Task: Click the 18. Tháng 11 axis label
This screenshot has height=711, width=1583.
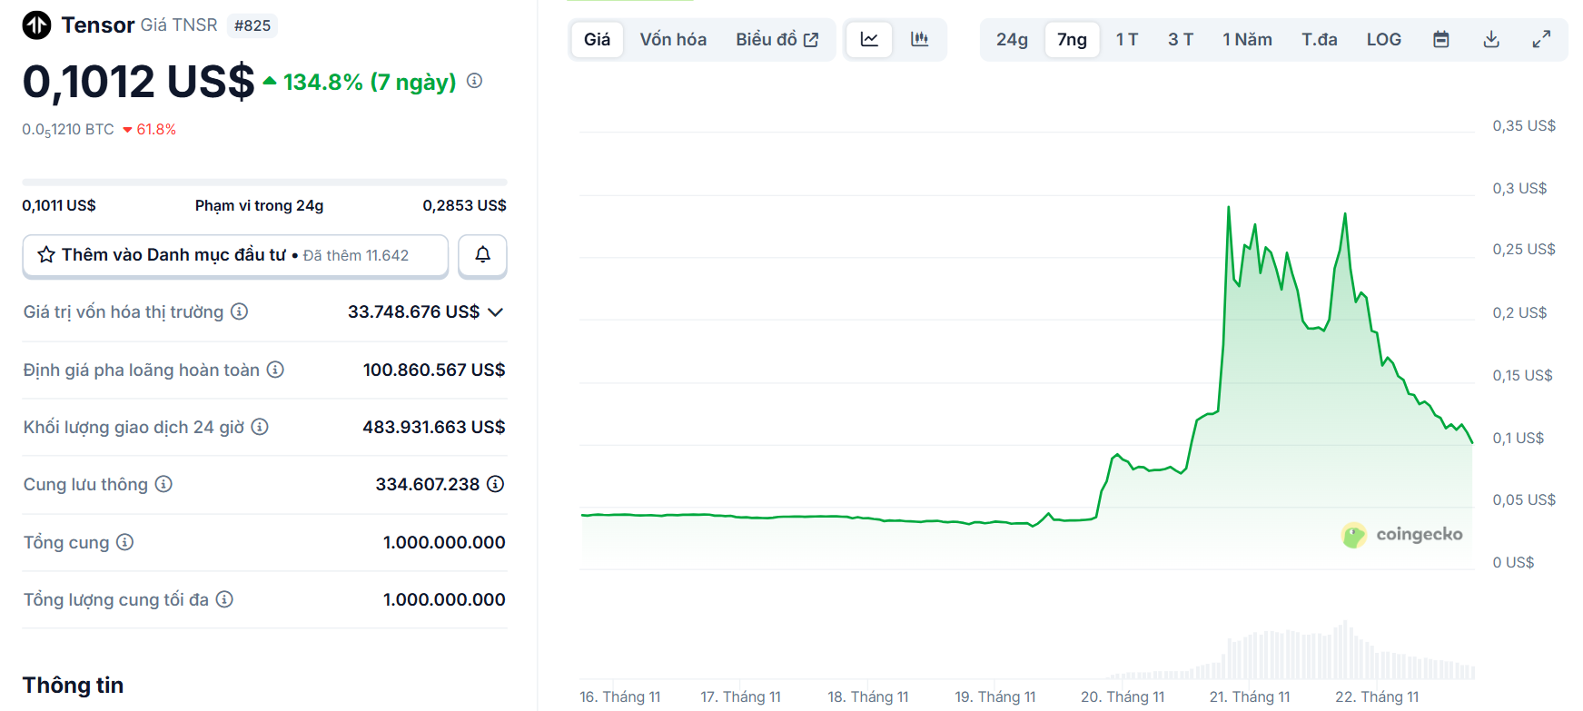Action: (868, 696)
